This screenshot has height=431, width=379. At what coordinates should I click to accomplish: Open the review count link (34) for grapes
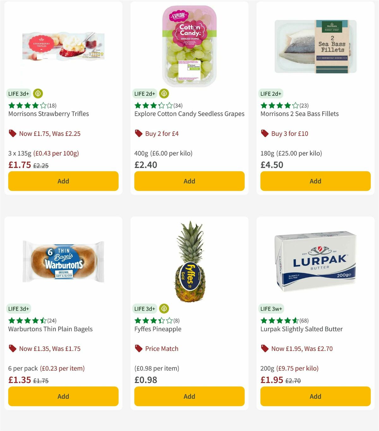click(x=177, y=106)
